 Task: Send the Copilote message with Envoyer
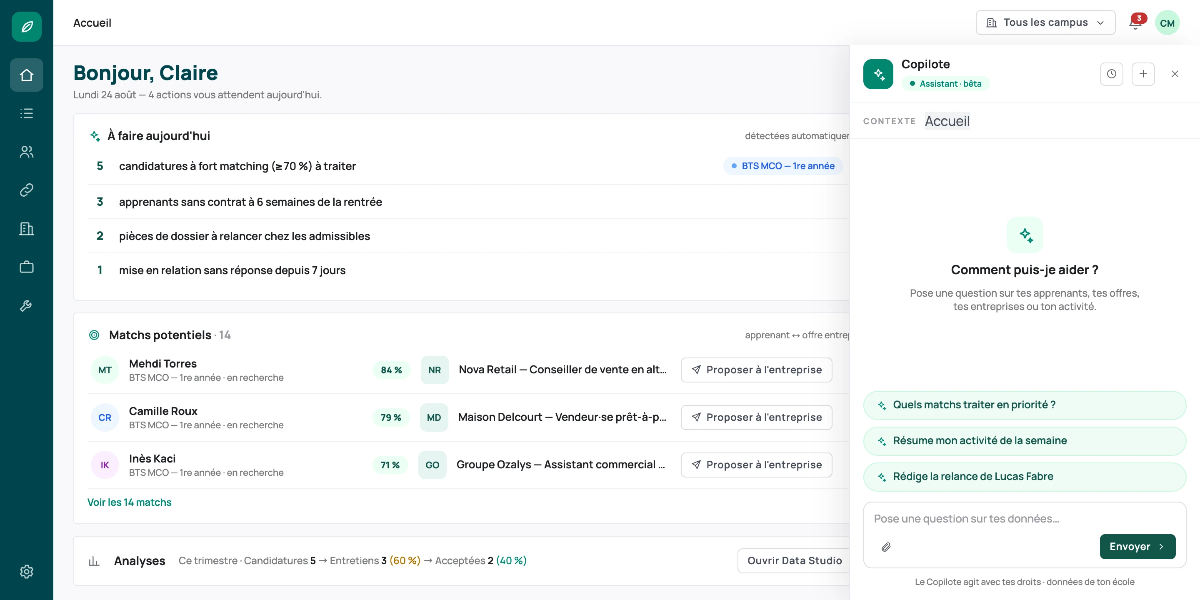click(1137, 547)
